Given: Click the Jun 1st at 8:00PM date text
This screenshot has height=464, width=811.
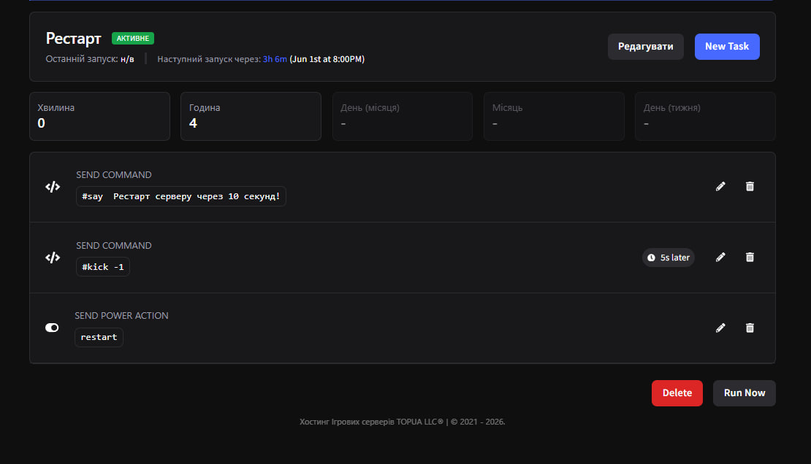Looking at the screenshot, I should [x=327, y=59].
